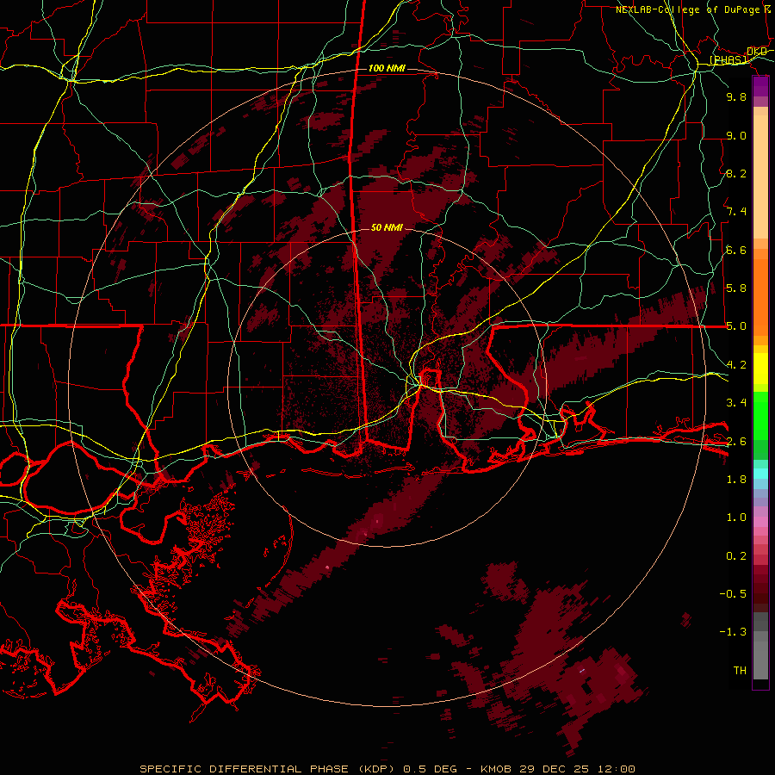The height and width of the screenshot is (775, 775).
Task: Click the Specific Differential Phase (KDP) caption
Action: 387,769
